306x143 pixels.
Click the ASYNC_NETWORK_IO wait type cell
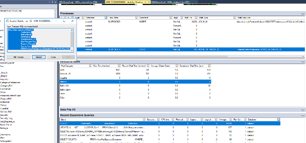pos(208,49)
